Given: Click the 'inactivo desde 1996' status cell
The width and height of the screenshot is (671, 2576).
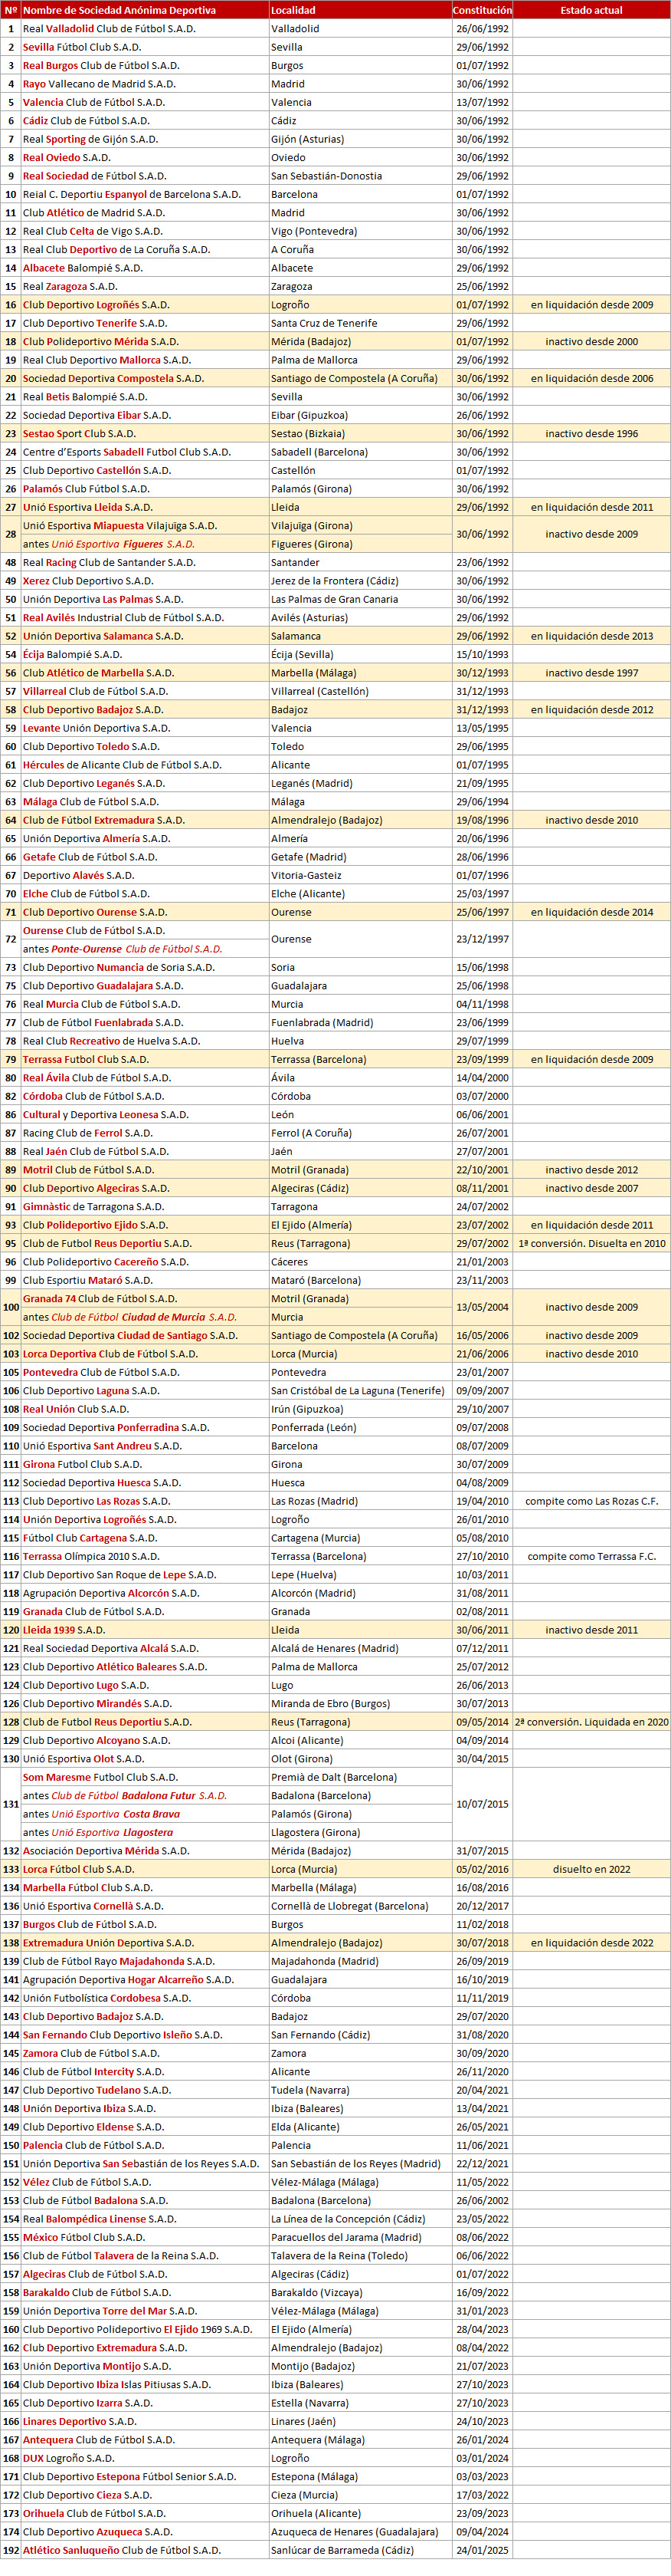Looking at the screenshot, I should pyautogui.click(x=591, y=434).
